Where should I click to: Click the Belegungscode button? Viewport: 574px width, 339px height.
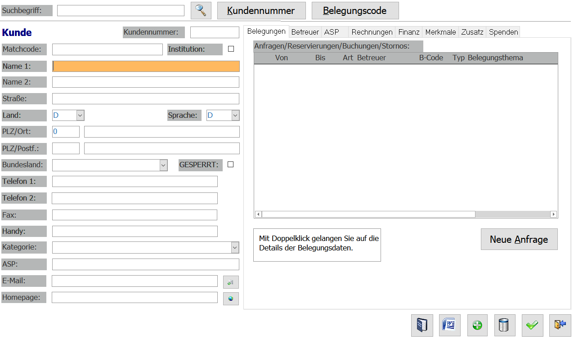(x=355, y=11)
